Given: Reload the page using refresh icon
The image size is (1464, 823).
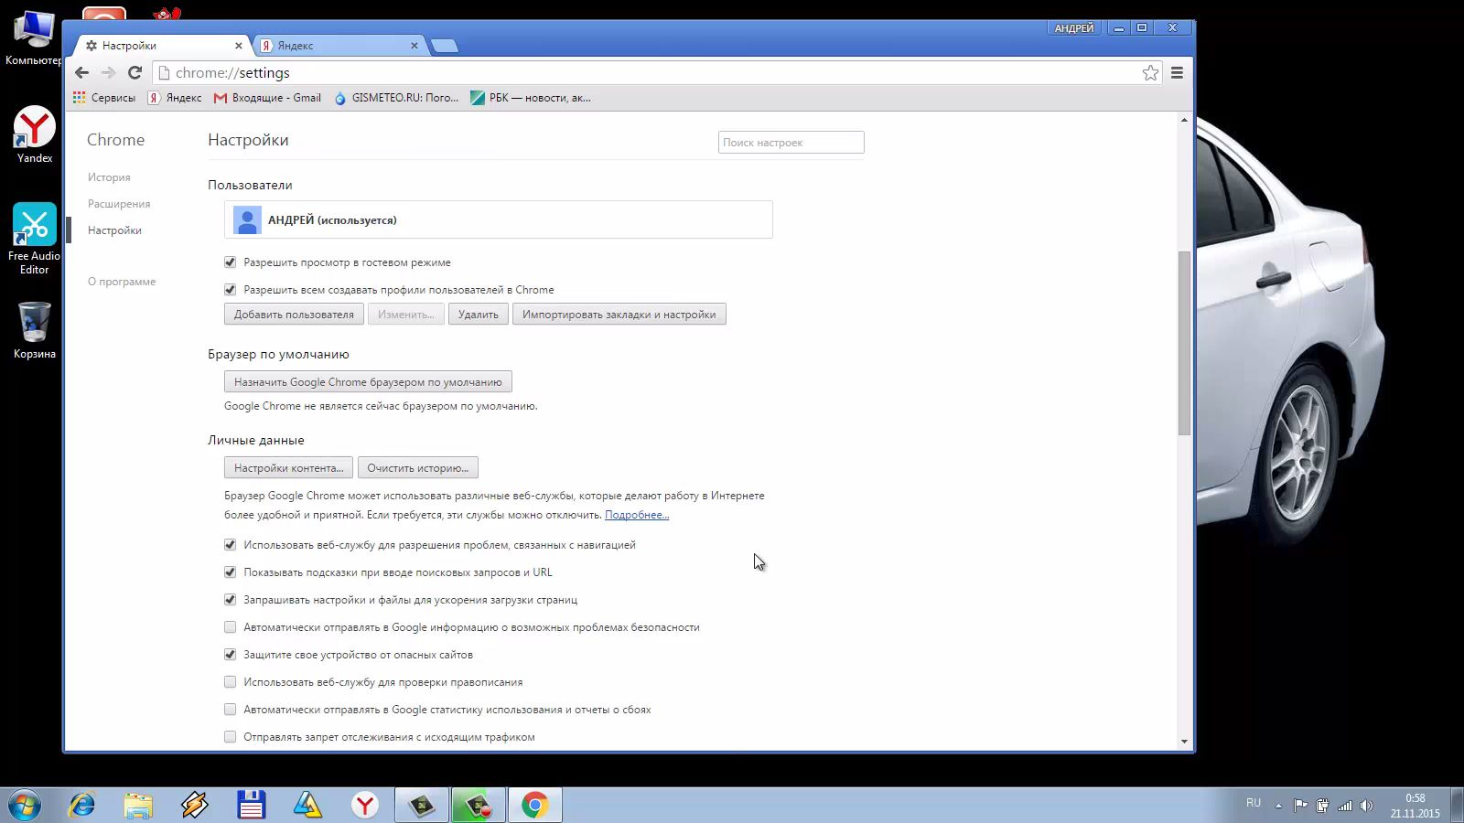Looking at the screenshot, I should (135, 72).
